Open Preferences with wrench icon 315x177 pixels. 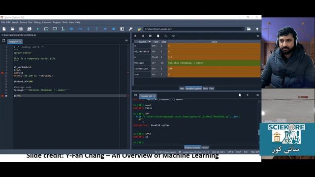pyautogui.click(x=130, y=29)
